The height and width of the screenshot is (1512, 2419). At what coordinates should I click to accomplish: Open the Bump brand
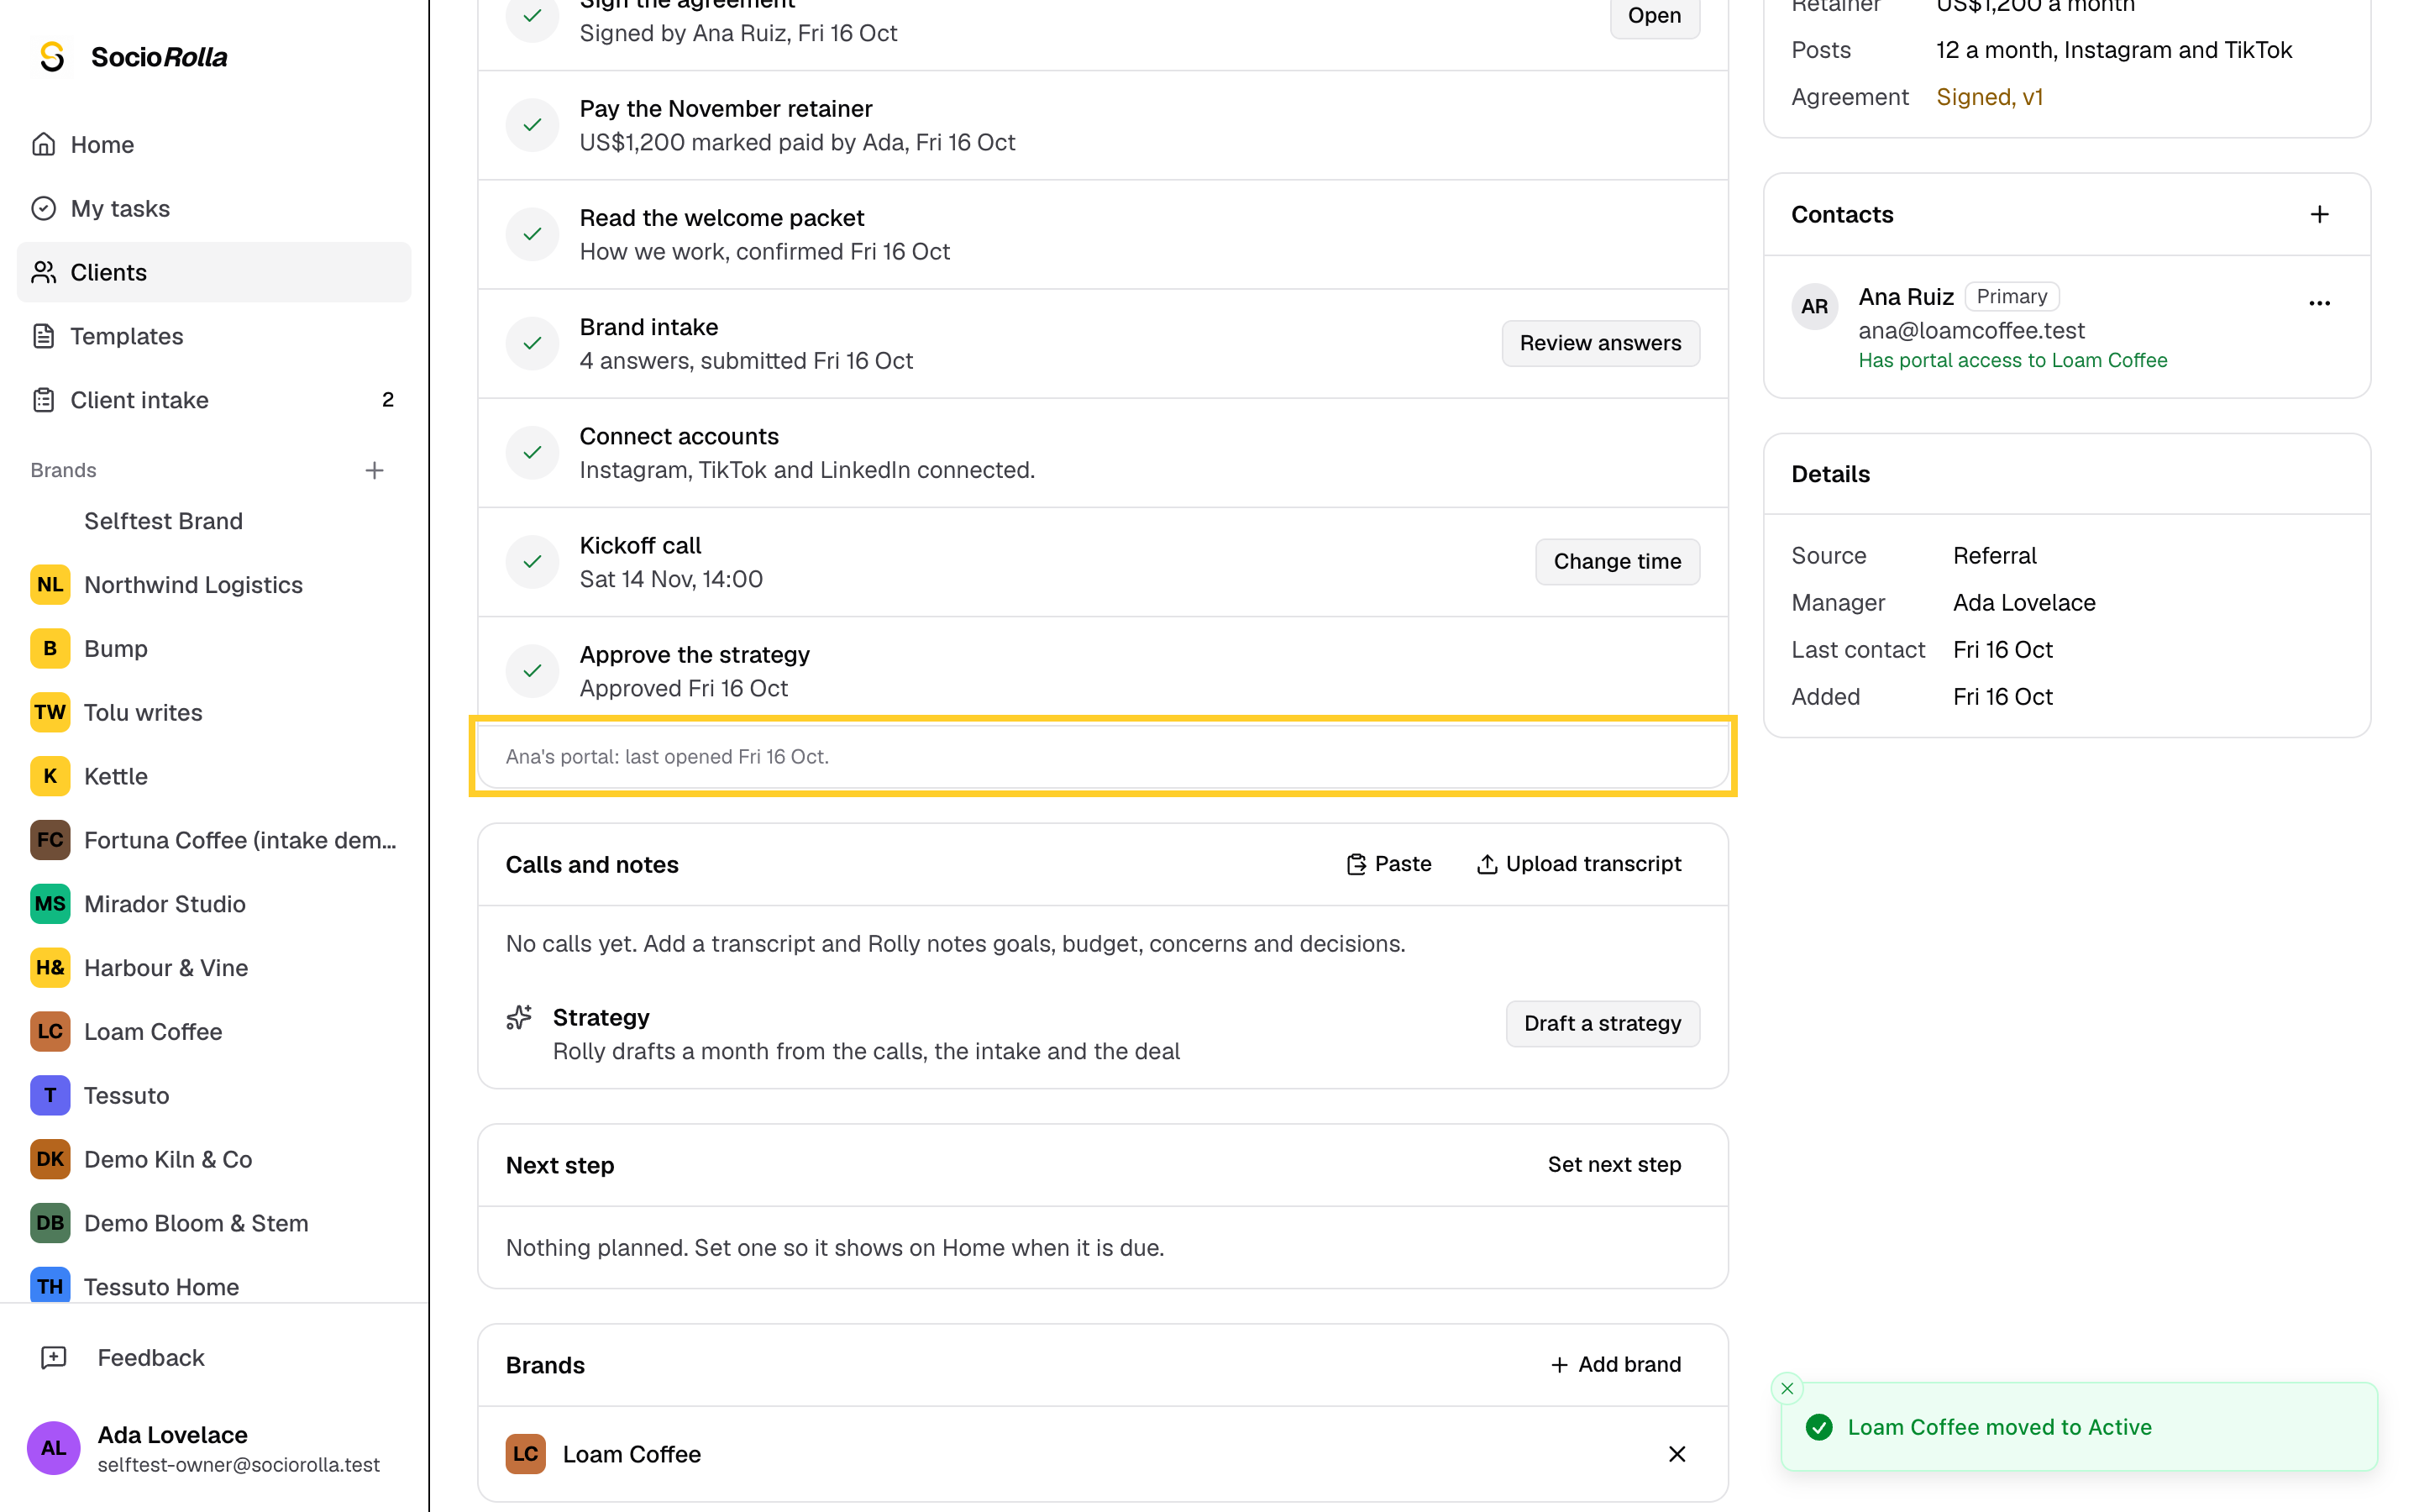point(213,649)
